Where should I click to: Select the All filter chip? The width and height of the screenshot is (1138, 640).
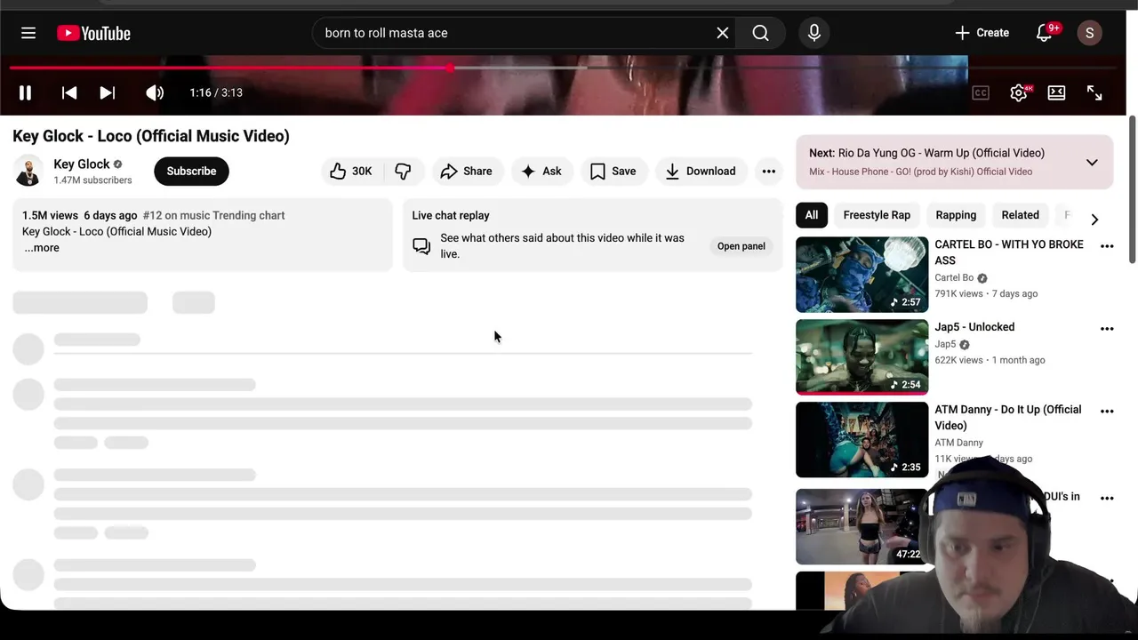[812, 215]
